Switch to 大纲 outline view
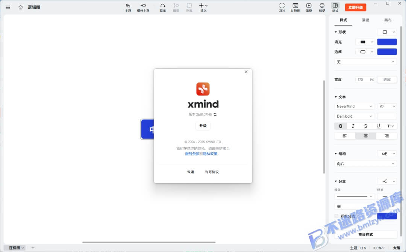Viewport: 406px width, 252px height. 397,248
